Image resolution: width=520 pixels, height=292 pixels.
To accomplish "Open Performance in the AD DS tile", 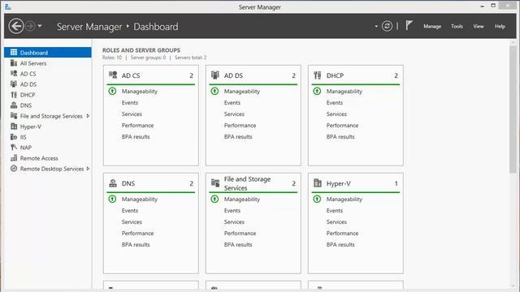I will point(240,125).
